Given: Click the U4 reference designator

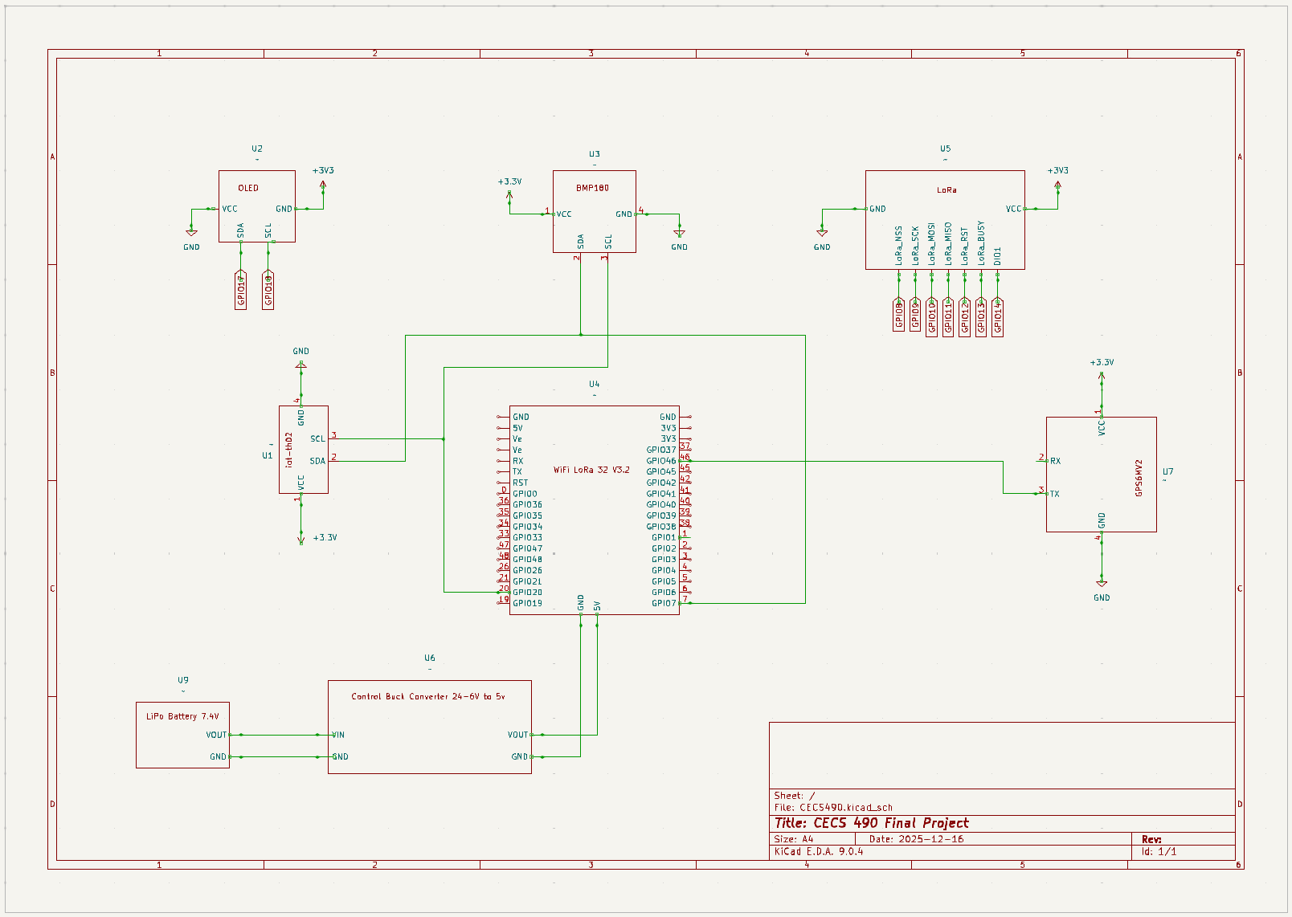Looking at the screenshot, I should [595, 384].
